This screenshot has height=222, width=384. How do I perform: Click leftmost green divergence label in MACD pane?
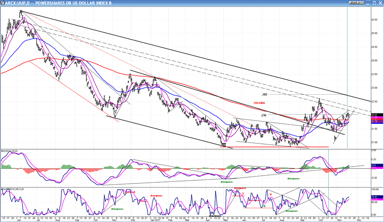(228, 182)
